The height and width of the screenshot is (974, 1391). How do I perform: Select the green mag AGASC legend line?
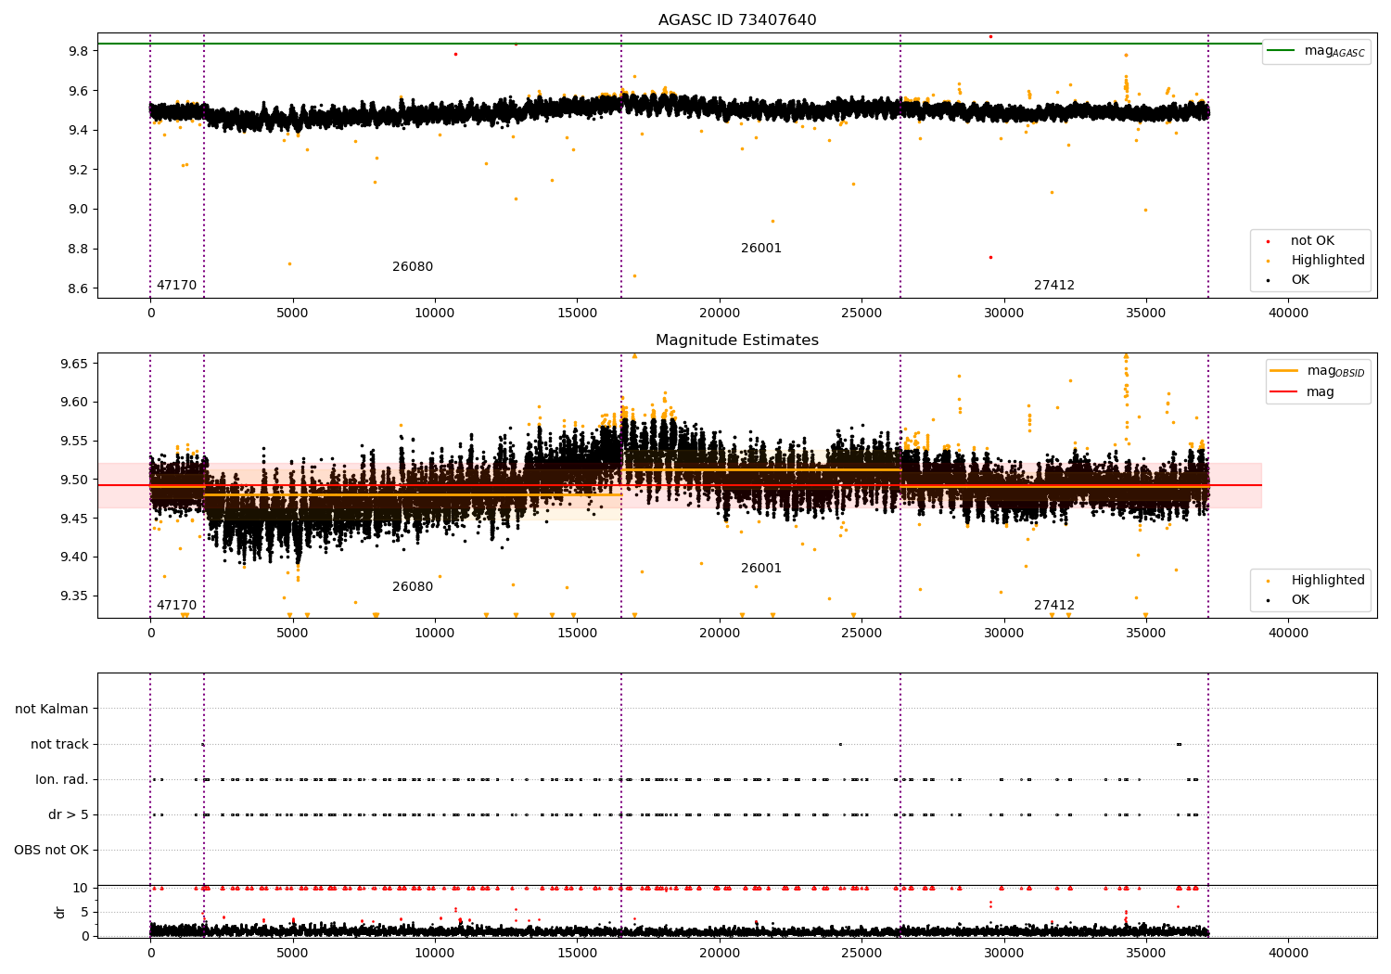click(x=1281, y=51)
